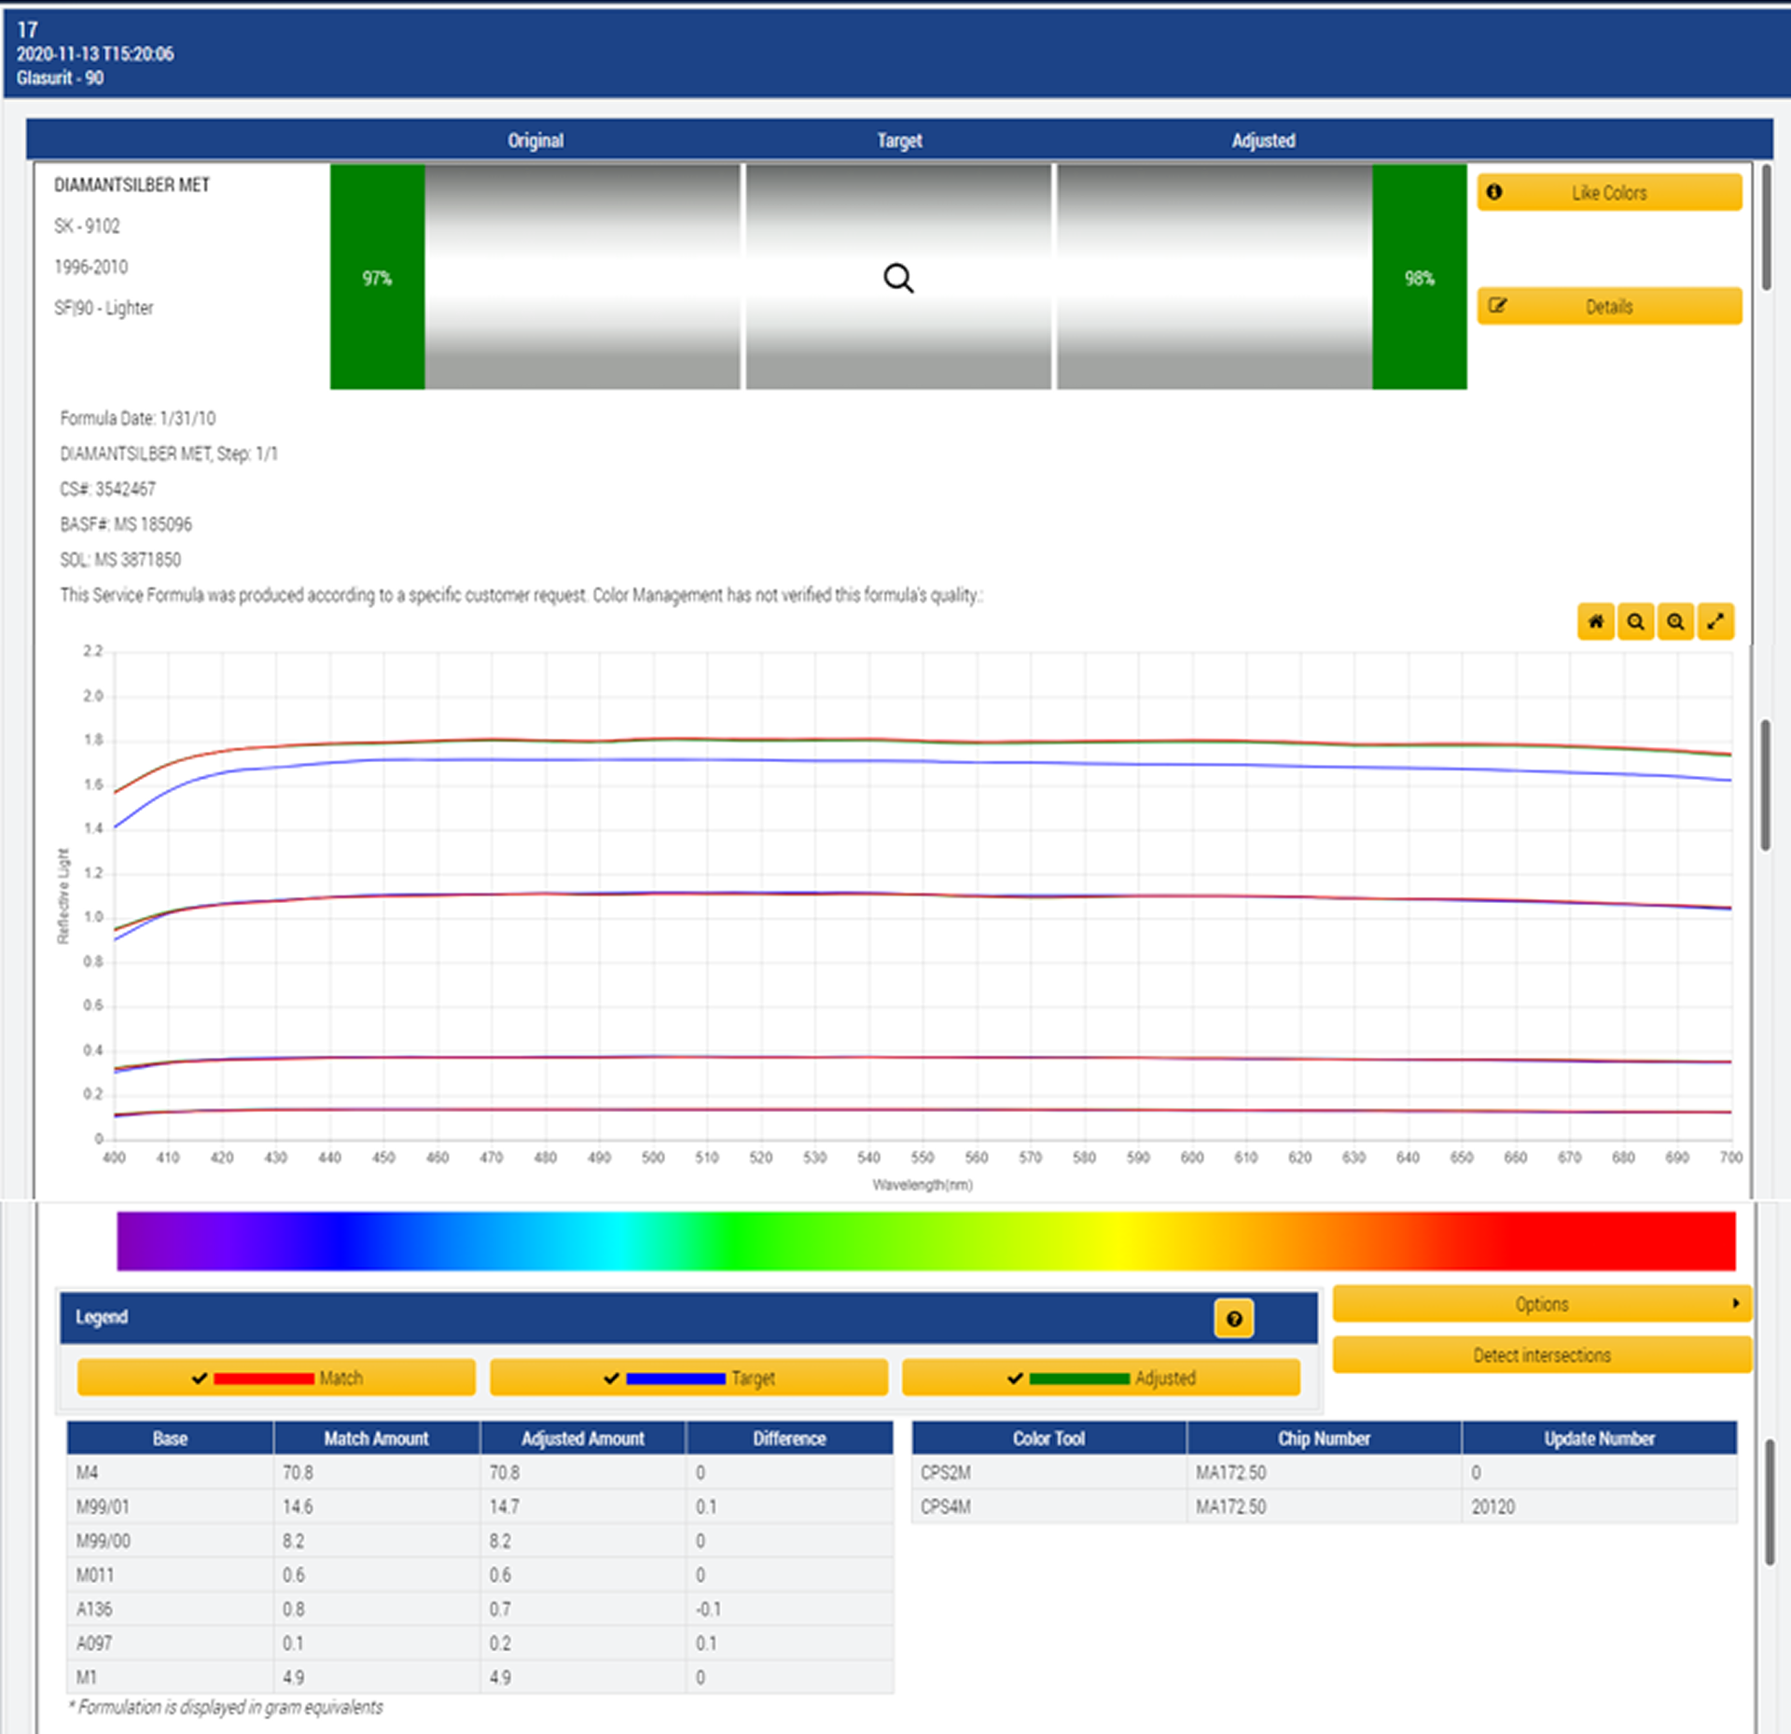Click the home icon above the chart

pos(1595,621)
